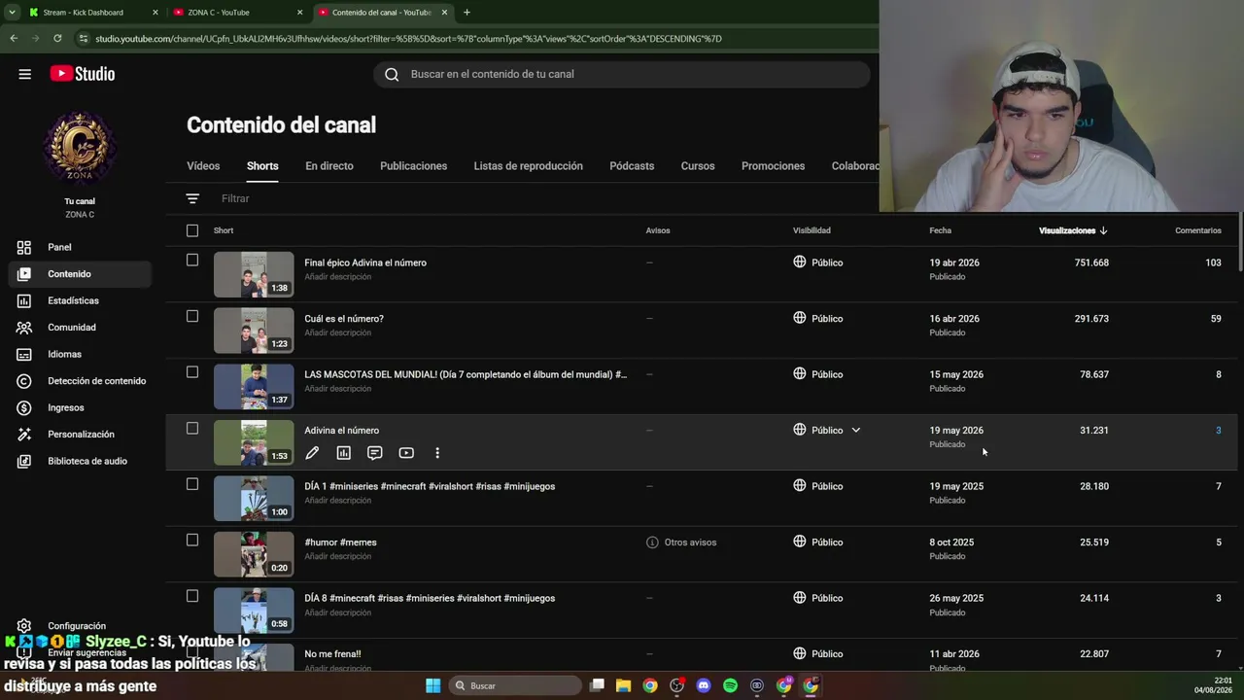Click the search magnifier icon in Studio search

[392, 74]
